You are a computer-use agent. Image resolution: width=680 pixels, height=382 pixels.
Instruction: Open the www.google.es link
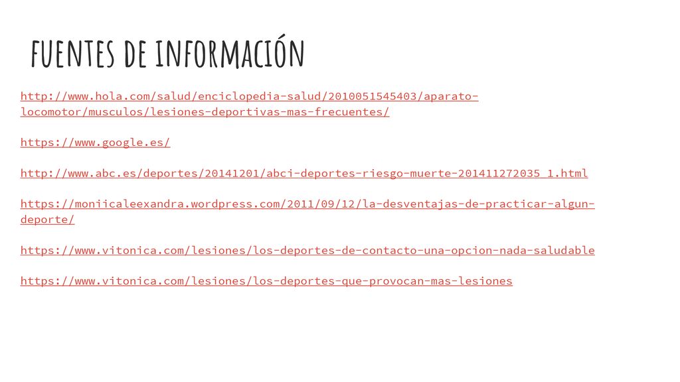pos(96,143)
